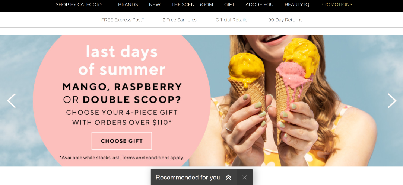Open the Gift menu

(x=229, y=4)
